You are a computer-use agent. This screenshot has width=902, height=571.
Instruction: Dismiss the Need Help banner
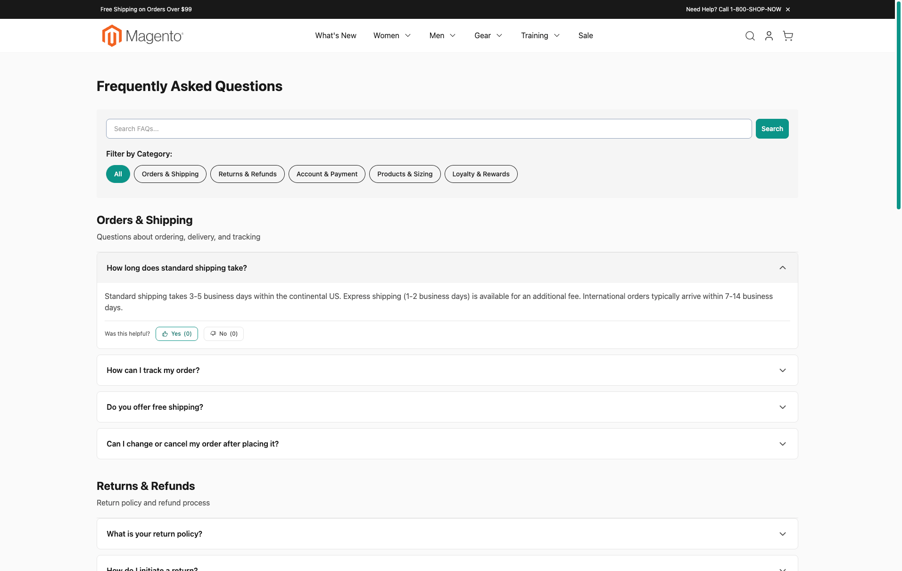pyautogui.click(x=788, y=9)
